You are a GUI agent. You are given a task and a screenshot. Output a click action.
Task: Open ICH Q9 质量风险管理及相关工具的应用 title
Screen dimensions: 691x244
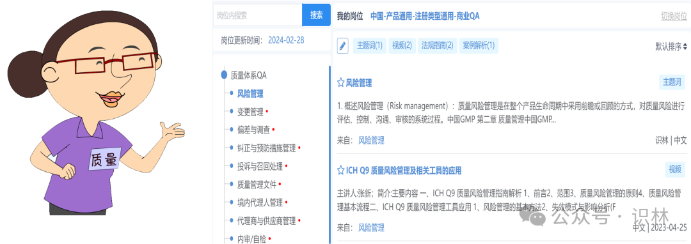point(404,170)
